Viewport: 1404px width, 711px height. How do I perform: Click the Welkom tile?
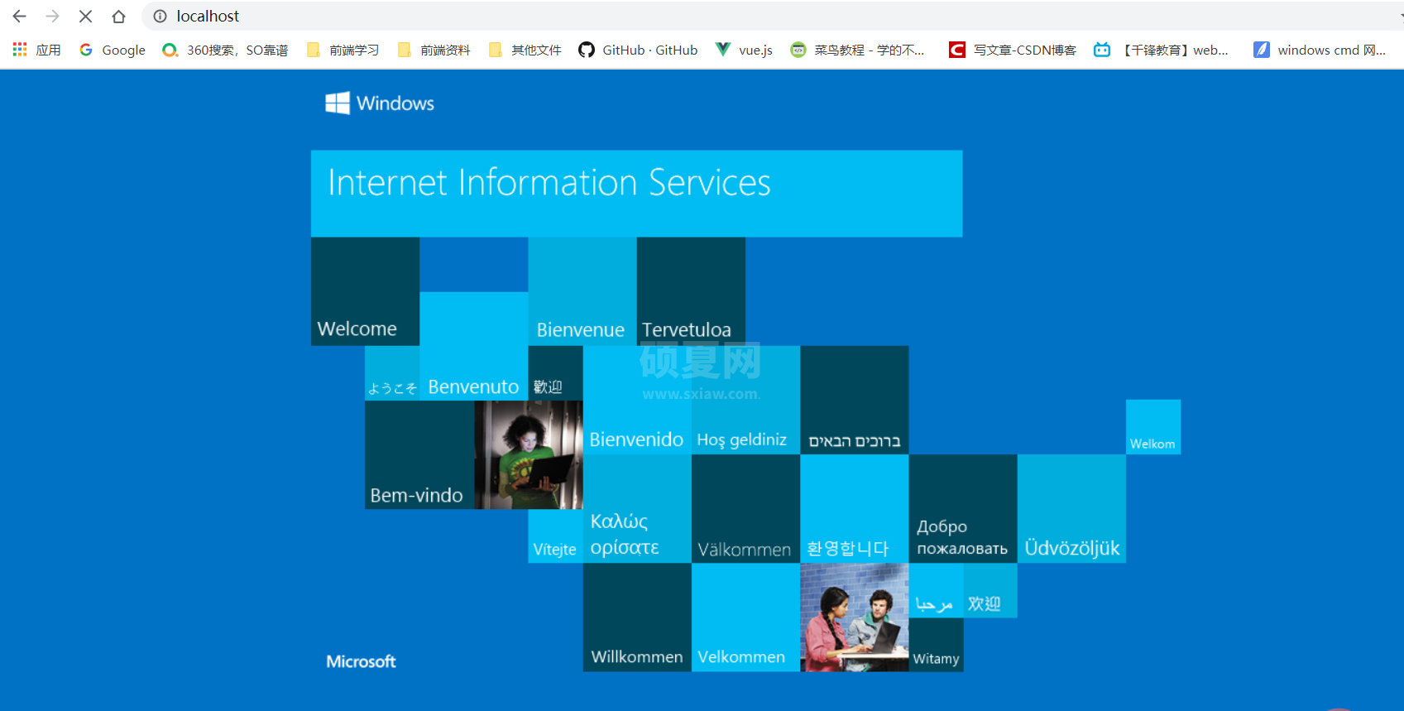point(1153,427)
